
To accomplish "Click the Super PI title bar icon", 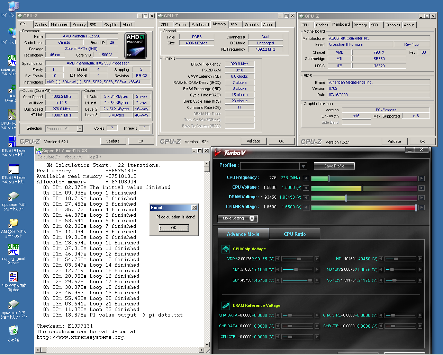I will click(38, 151).
